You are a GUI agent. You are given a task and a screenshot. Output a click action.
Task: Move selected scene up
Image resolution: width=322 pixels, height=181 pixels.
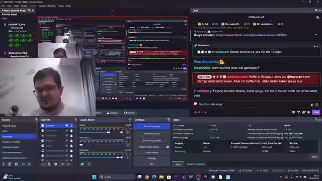[x=23, y=164]
